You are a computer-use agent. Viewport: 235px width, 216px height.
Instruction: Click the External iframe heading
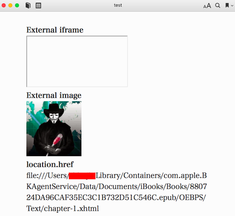coord(55,30)
